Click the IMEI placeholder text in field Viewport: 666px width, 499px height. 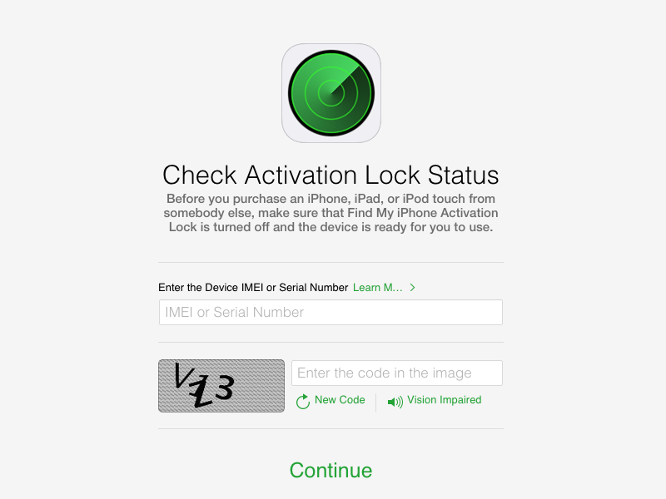tap(235, 313)
